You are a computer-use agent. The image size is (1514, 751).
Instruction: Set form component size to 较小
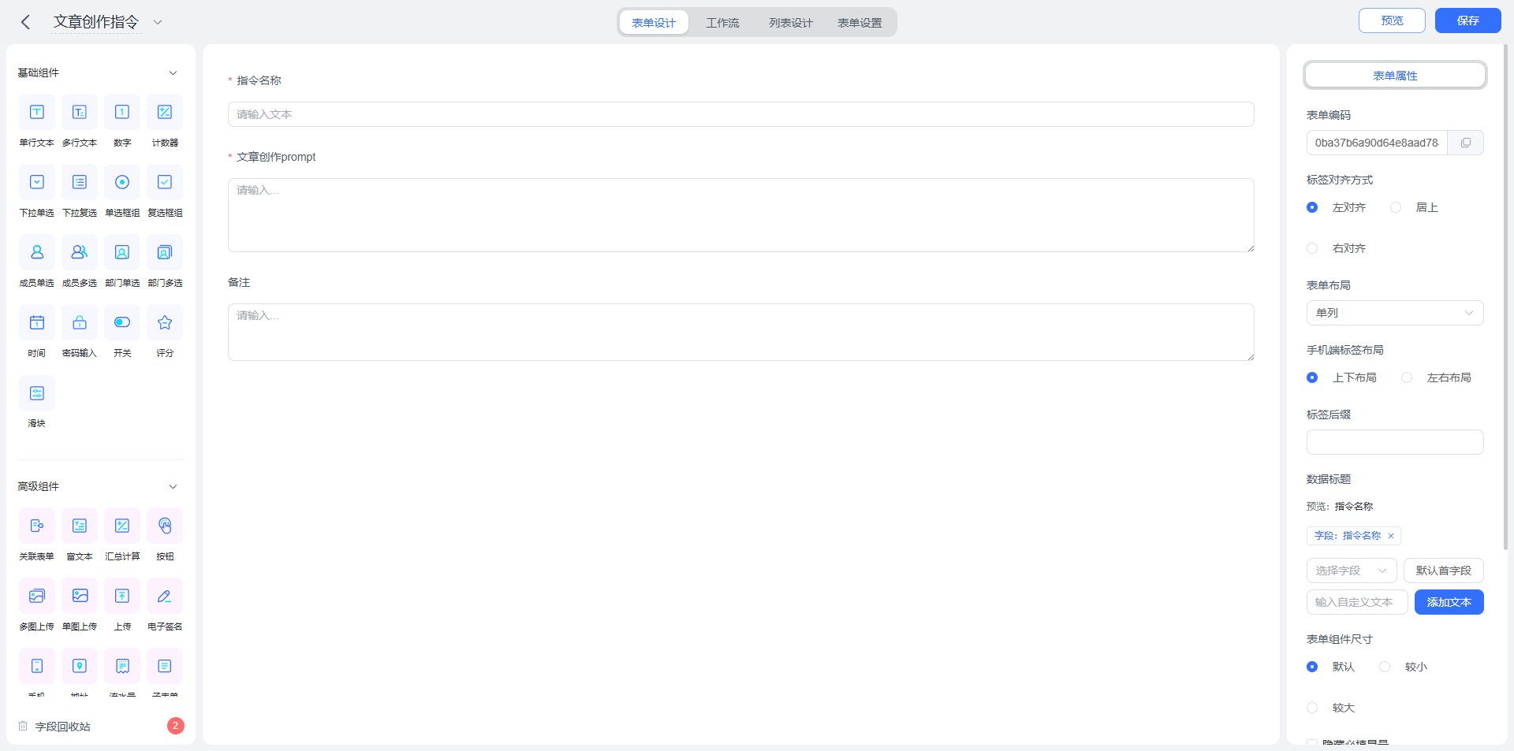point(1385,667)
